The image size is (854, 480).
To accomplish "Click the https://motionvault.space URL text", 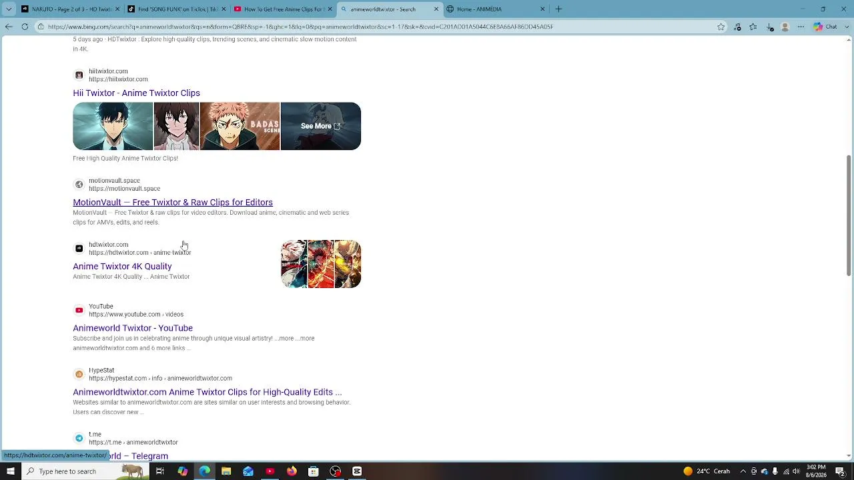I will 124,189.
